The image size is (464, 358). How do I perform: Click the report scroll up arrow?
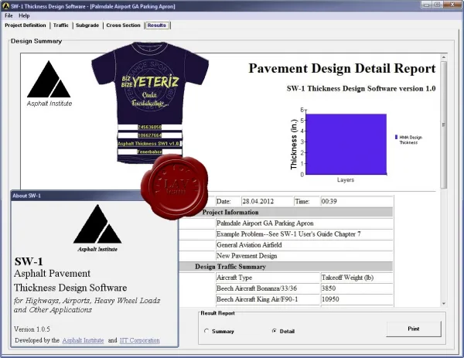coord(443,57)
